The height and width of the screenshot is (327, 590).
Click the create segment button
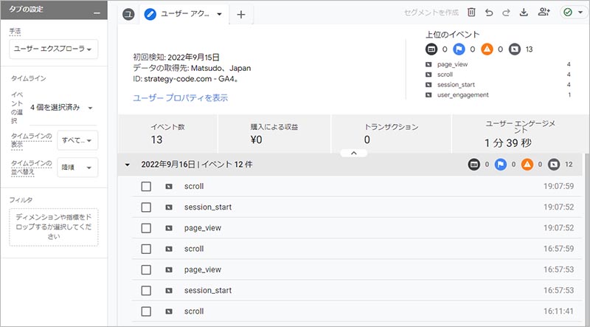(x=431, y=13)
